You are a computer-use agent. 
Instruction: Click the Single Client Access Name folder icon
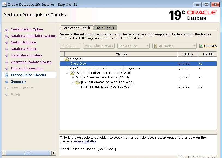[72, 73]
